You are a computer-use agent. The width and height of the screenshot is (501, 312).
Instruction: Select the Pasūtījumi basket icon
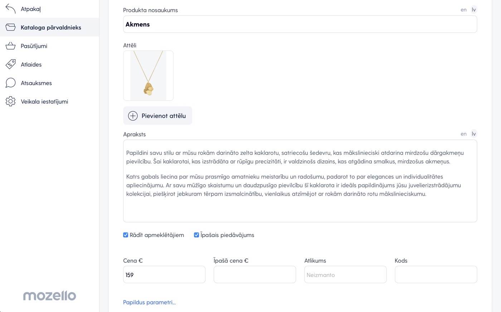coord(11,46)
